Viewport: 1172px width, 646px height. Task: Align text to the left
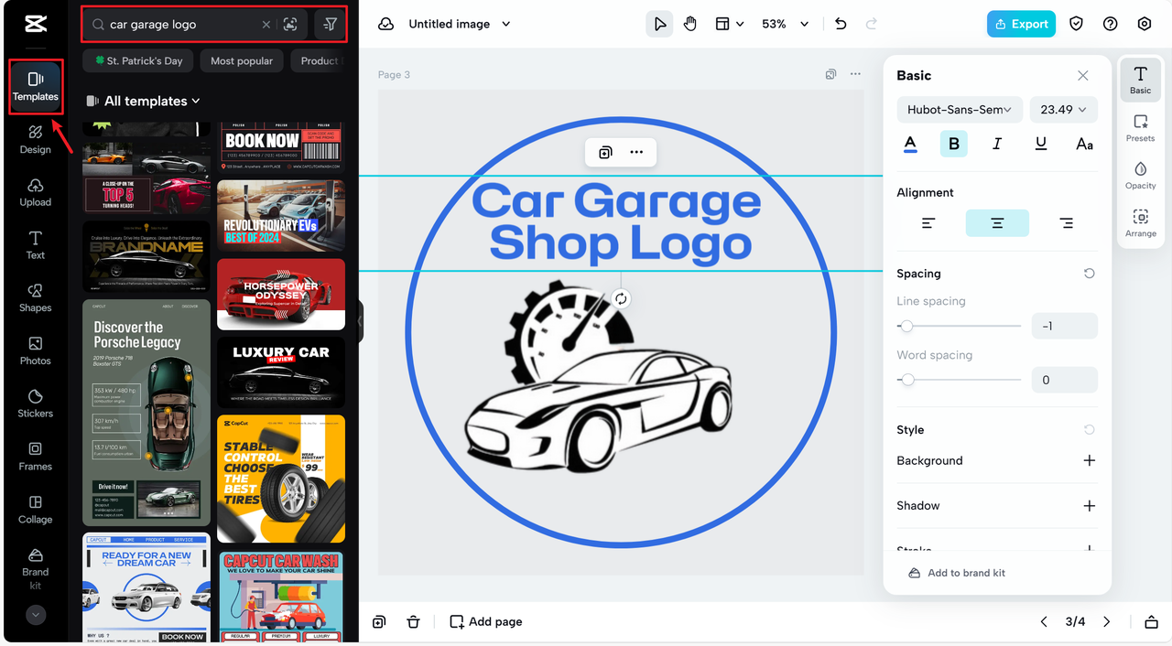(928, 223)
